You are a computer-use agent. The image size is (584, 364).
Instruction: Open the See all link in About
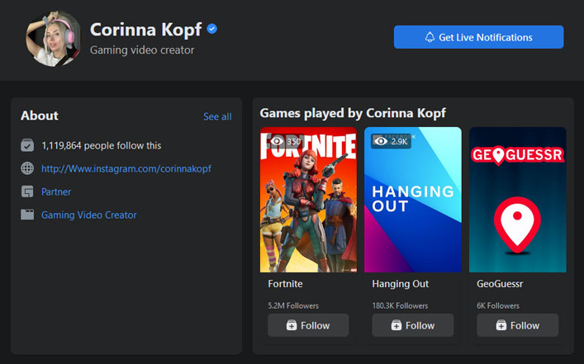pos(217,116)
